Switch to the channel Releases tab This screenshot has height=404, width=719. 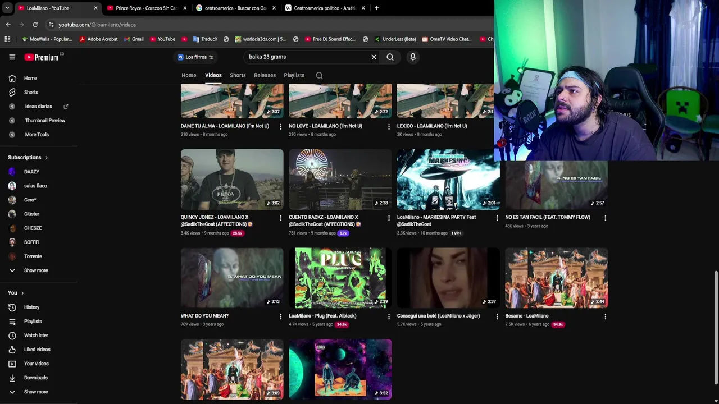[x=265, y=75]
